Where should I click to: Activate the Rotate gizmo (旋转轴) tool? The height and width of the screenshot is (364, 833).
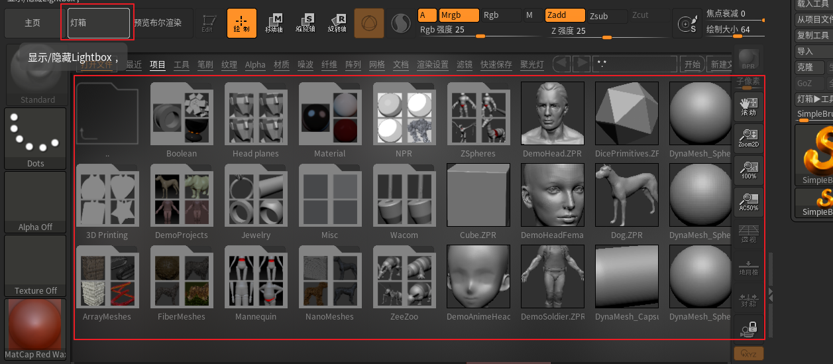tap(337, 23)
